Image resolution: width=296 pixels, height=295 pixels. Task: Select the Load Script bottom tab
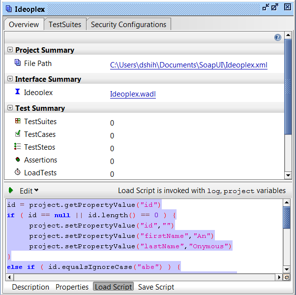[113, 287]
